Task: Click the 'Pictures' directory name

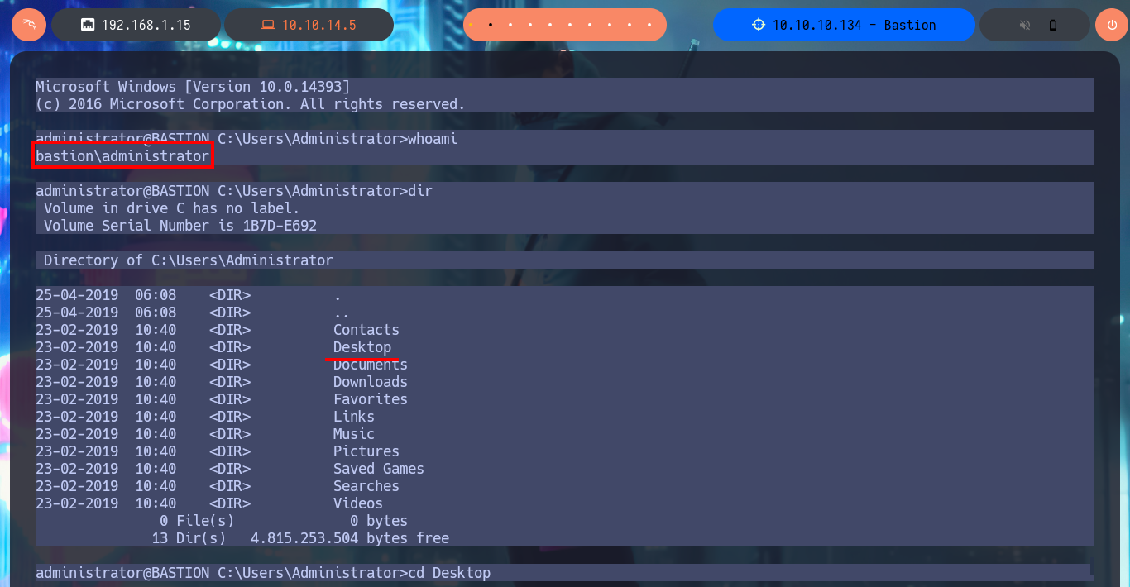Action: tap(366, 451)
